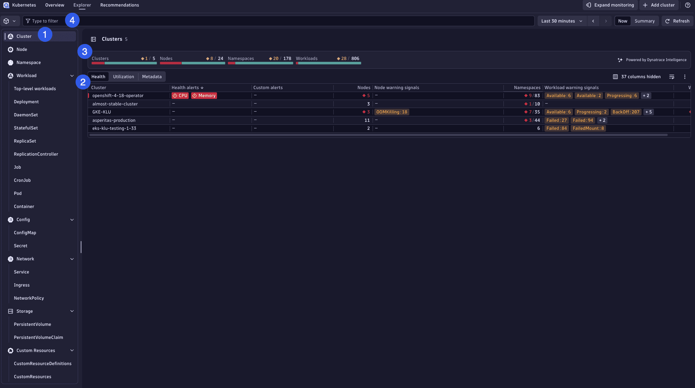Click the table row settings icon

(x=671, y=77)
